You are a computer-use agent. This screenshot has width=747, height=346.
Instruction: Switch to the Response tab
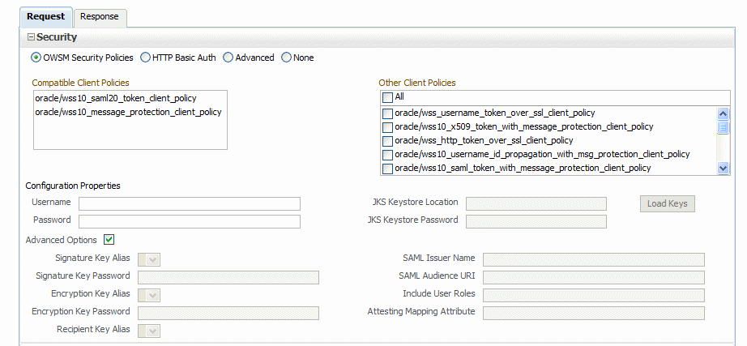click(100, 17)
